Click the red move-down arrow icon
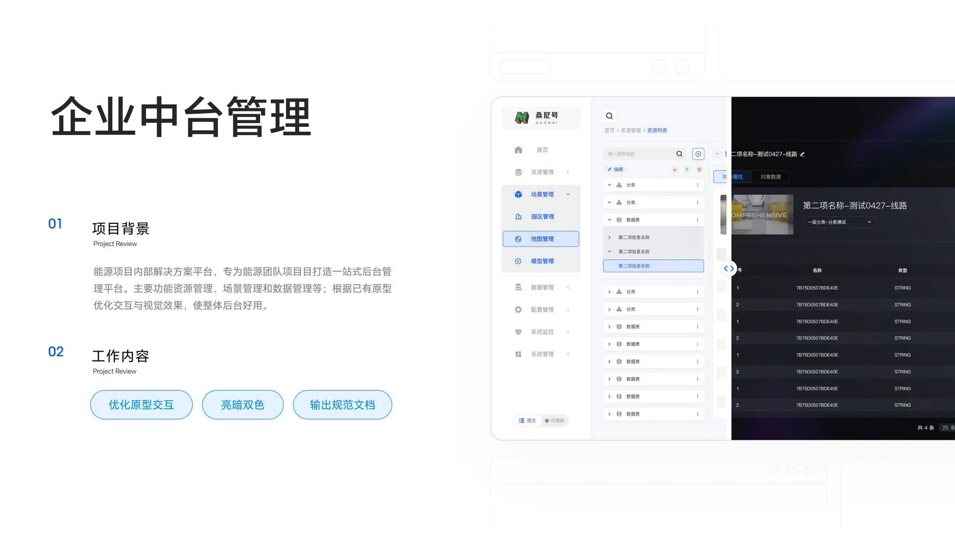955x537 pixels. coord(675,170)
